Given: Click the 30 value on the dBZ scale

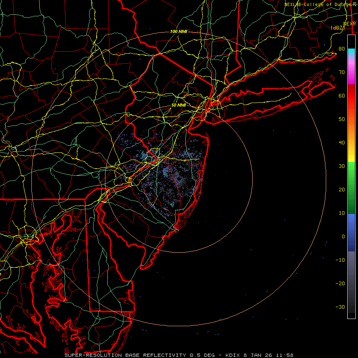Looking at the screenshot, I should tap(342, 166).
